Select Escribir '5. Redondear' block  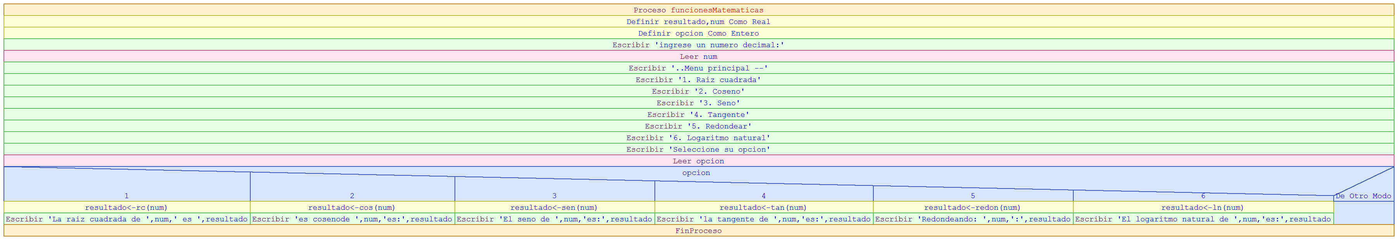(x=699, y=126)
